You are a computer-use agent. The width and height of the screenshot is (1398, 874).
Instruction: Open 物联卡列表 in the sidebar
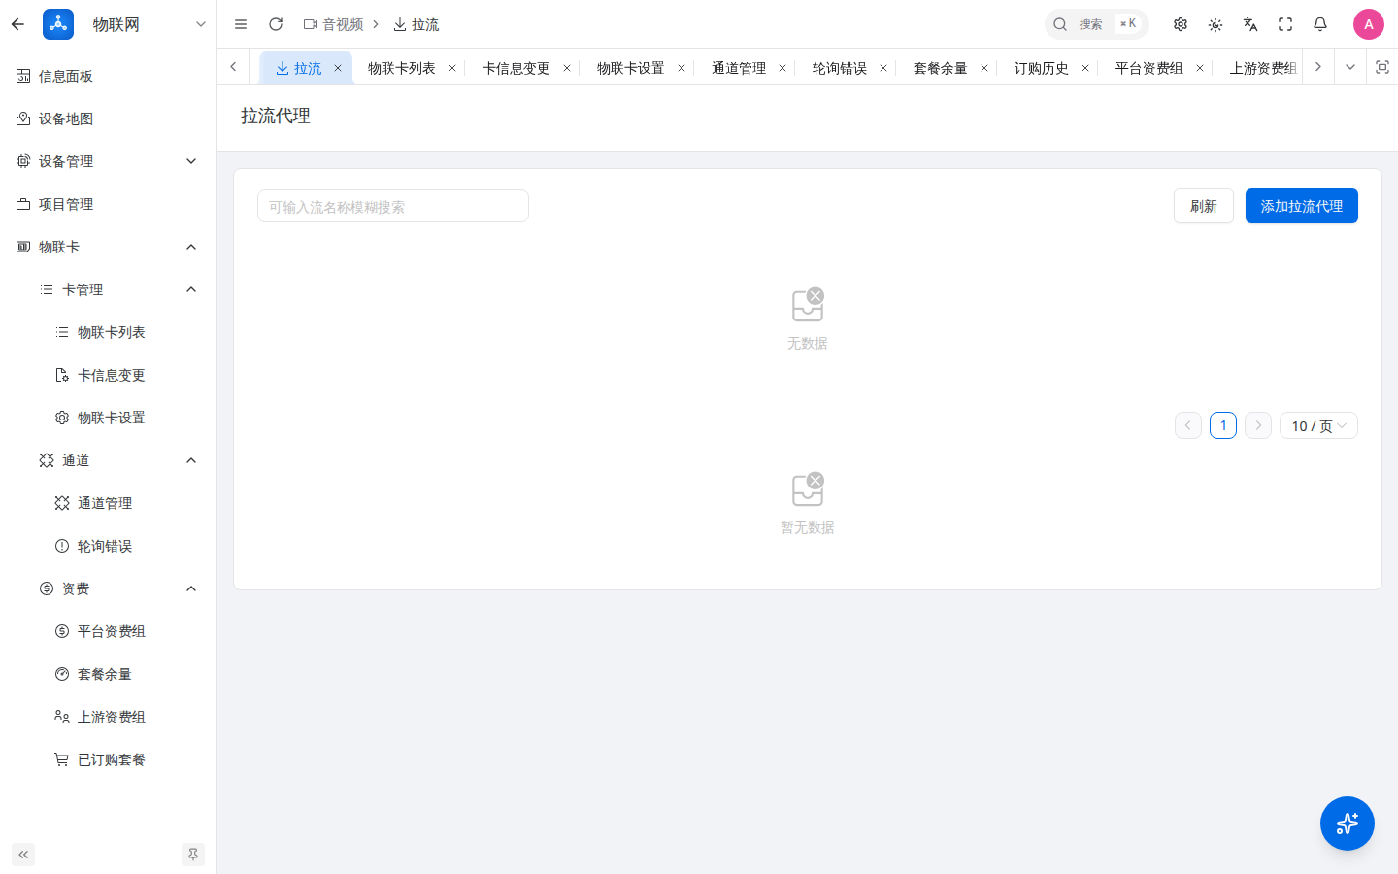tap(108, 332)
